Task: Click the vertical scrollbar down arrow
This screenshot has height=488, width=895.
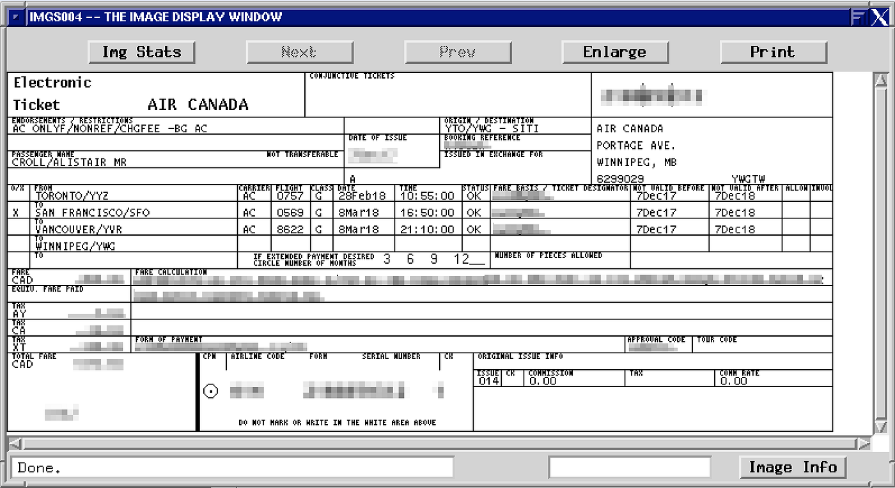Action: coord(880,426)
